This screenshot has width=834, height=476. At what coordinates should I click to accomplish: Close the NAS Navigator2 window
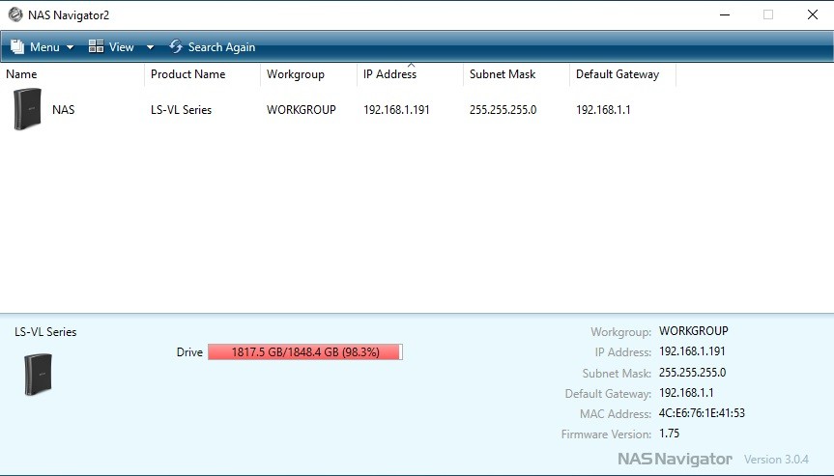pos(812,14)
